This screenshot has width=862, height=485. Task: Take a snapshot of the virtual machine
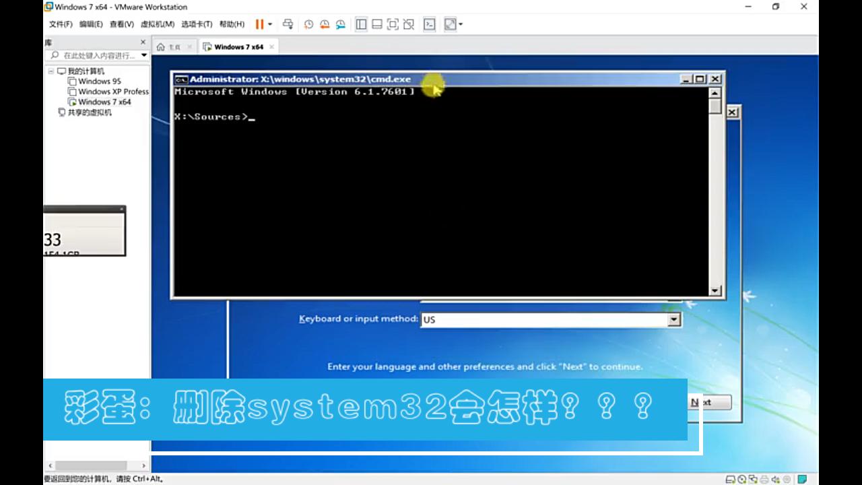coord(309,24)
